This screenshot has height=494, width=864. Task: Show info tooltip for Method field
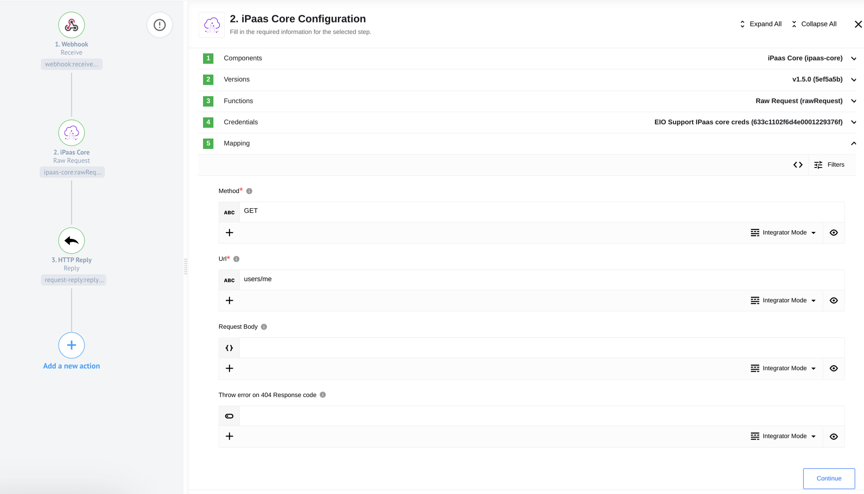249,191
